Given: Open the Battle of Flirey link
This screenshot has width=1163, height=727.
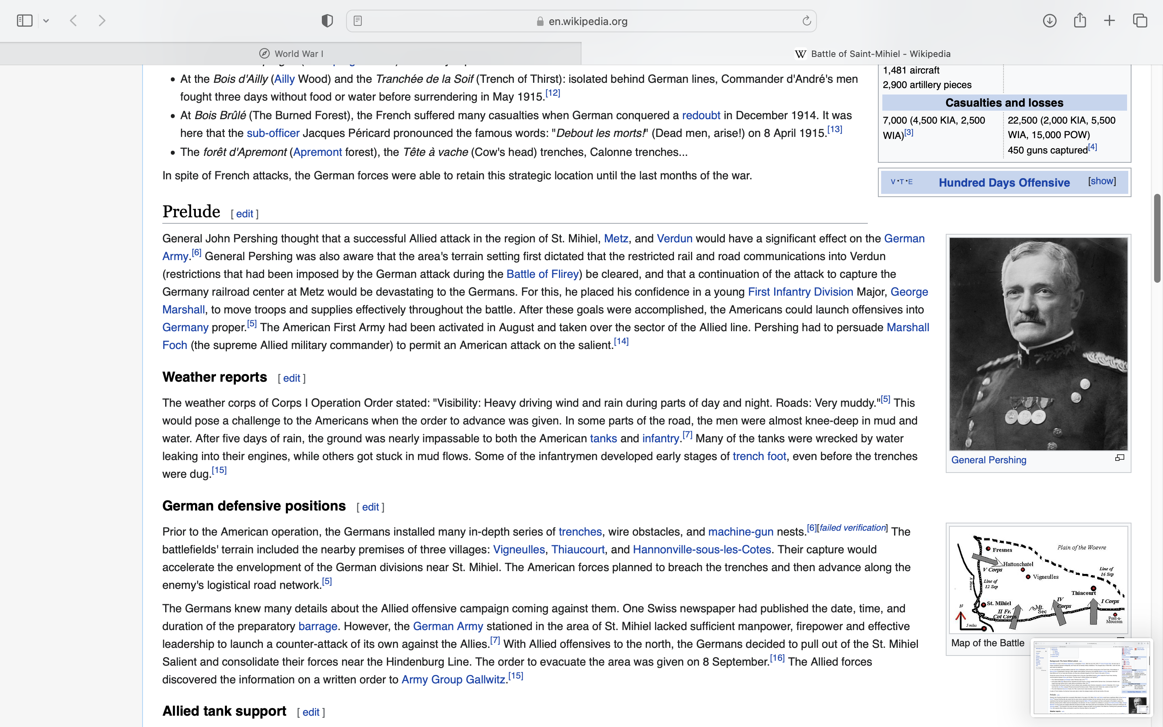Looking at the screenshot, I should pos(542,274).
